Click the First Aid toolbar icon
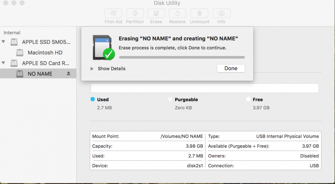This screenshot has width=335, height=184. click(x=114, y=13)
